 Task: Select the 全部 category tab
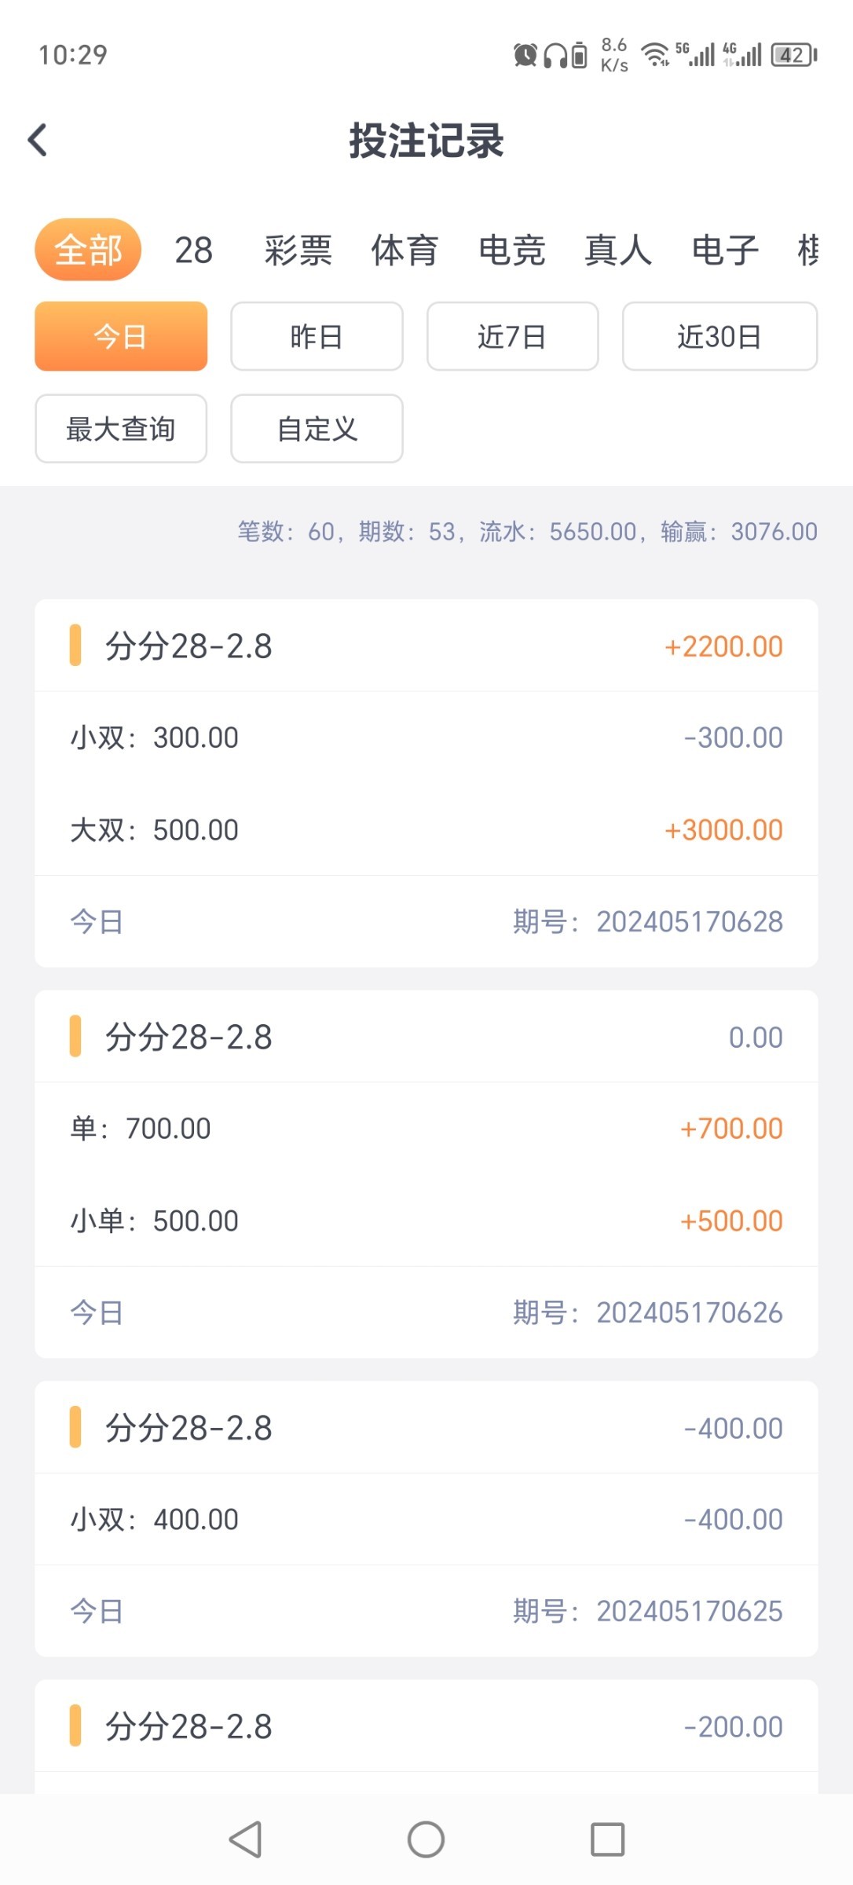click(88, 251)
